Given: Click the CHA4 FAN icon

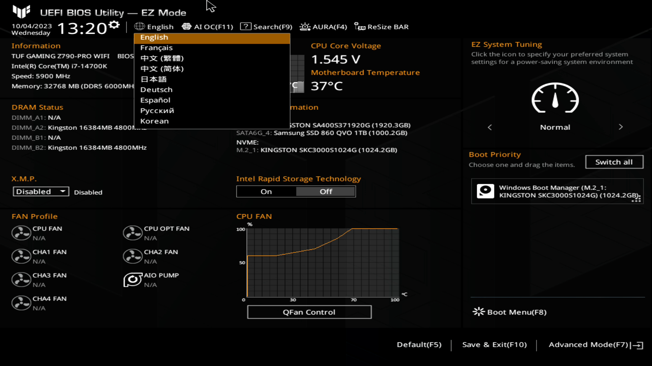Looking at the screenshot, I should tap(21, 303).
